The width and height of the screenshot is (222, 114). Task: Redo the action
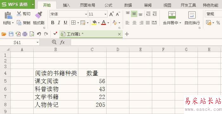[46, 34]
